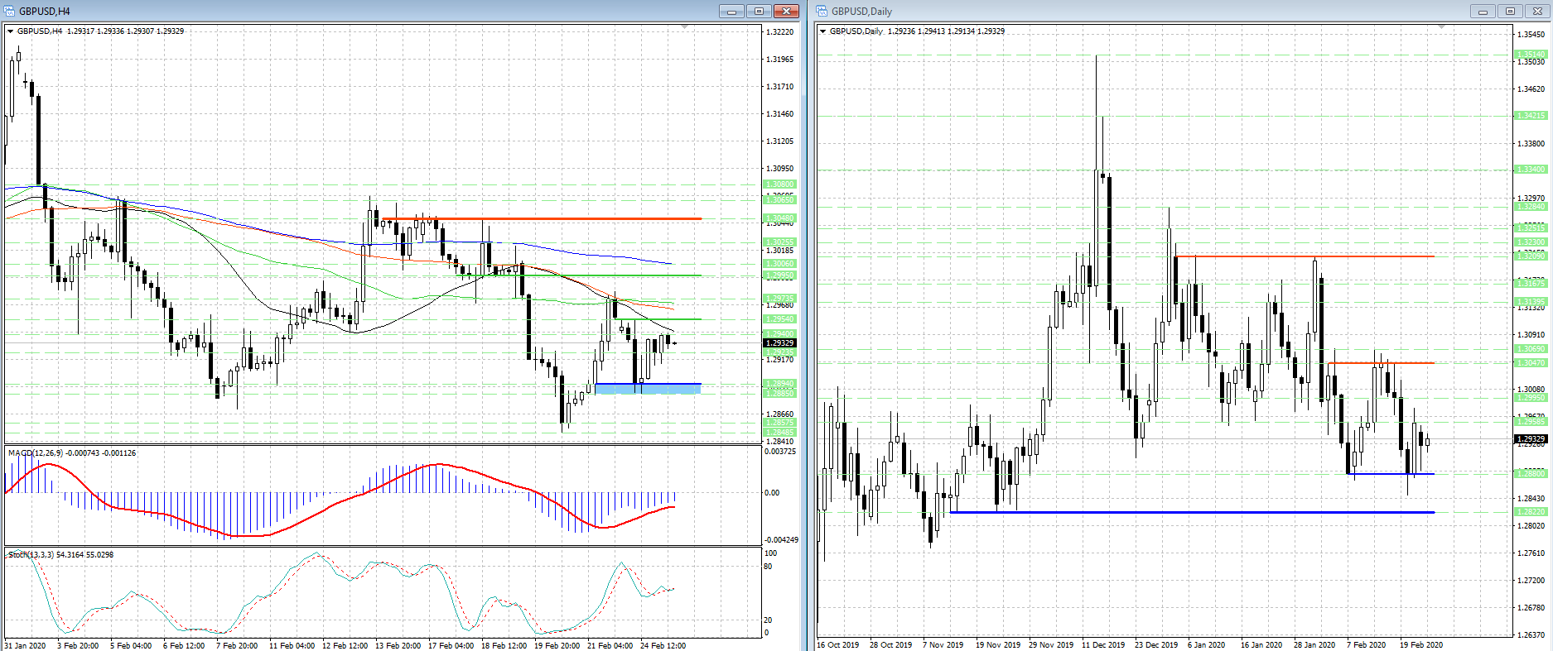Screen dimensions: 1553x651
Task: Click the 19 Feb 2020 date on Daily axis
Action: (x=1421, y=644)
